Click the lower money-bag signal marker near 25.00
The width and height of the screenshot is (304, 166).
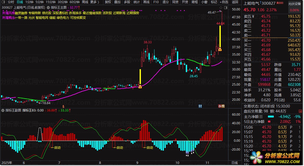(x=140, y=87)
